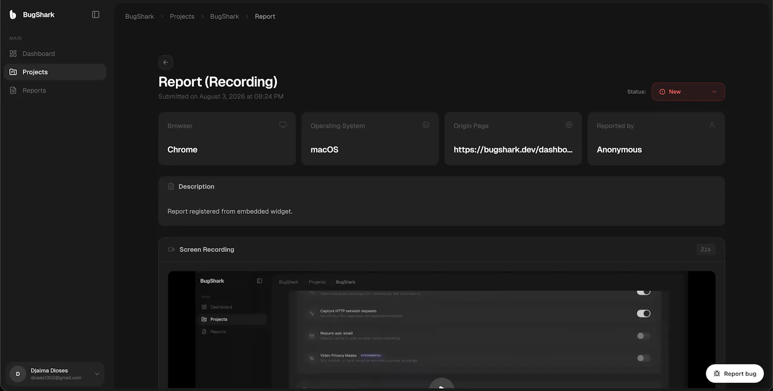
Task: Open Projects in the sidebar
Action: (55, 72)
